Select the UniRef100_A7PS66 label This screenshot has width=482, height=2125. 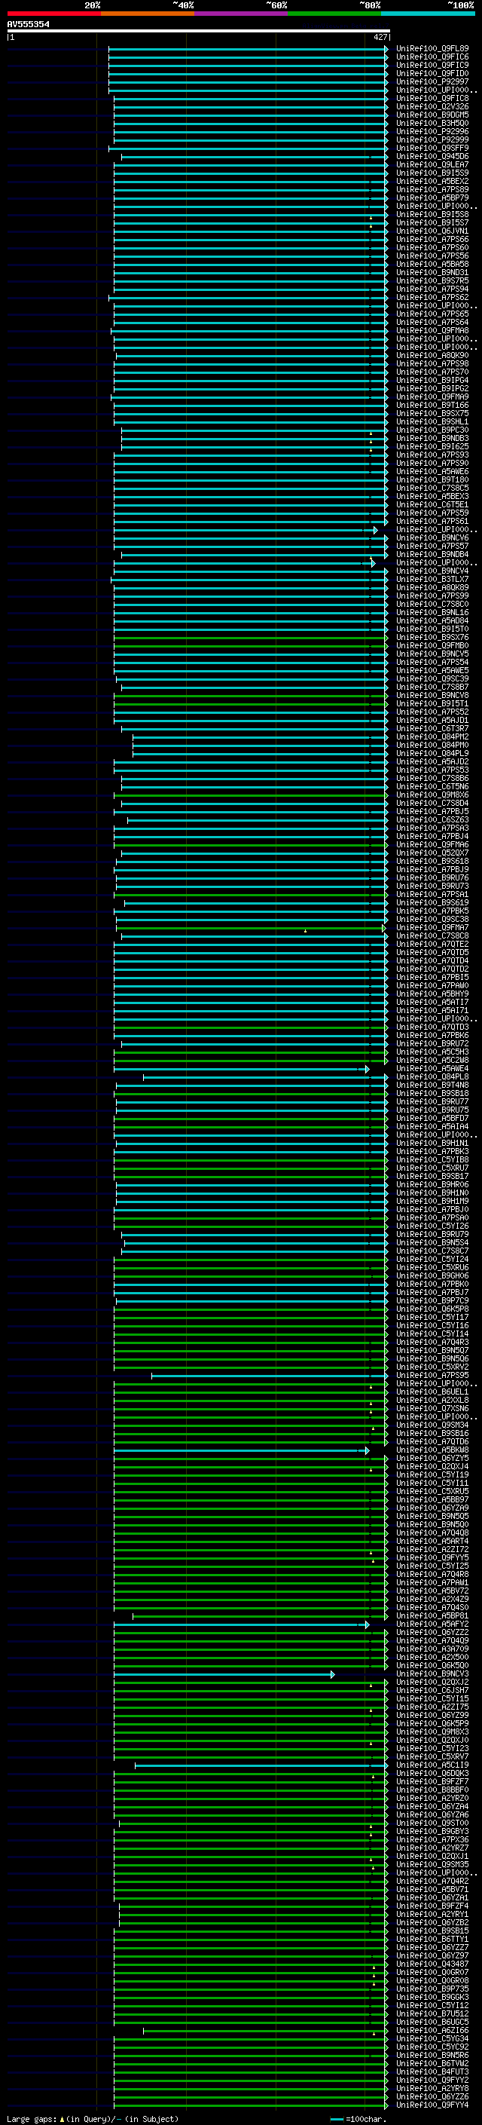tap(432, 239)
